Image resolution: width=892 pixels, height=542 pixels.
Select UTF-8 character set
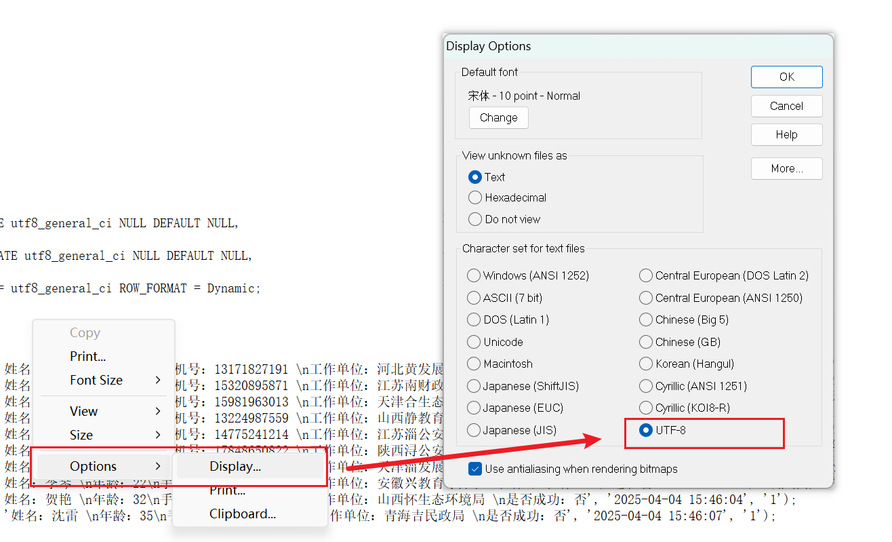pos(647,430)
